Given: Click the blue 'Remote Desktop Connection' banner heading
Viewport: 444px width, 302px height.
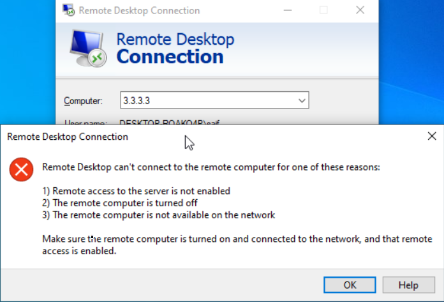Looking at the screenshot, I should coord(175,48).
